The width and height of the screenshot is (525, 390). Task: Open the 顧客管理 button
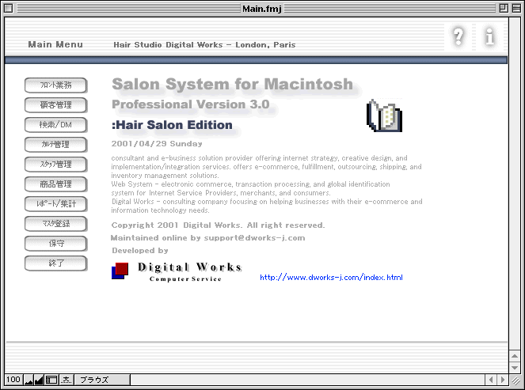[x=56, y=105]
